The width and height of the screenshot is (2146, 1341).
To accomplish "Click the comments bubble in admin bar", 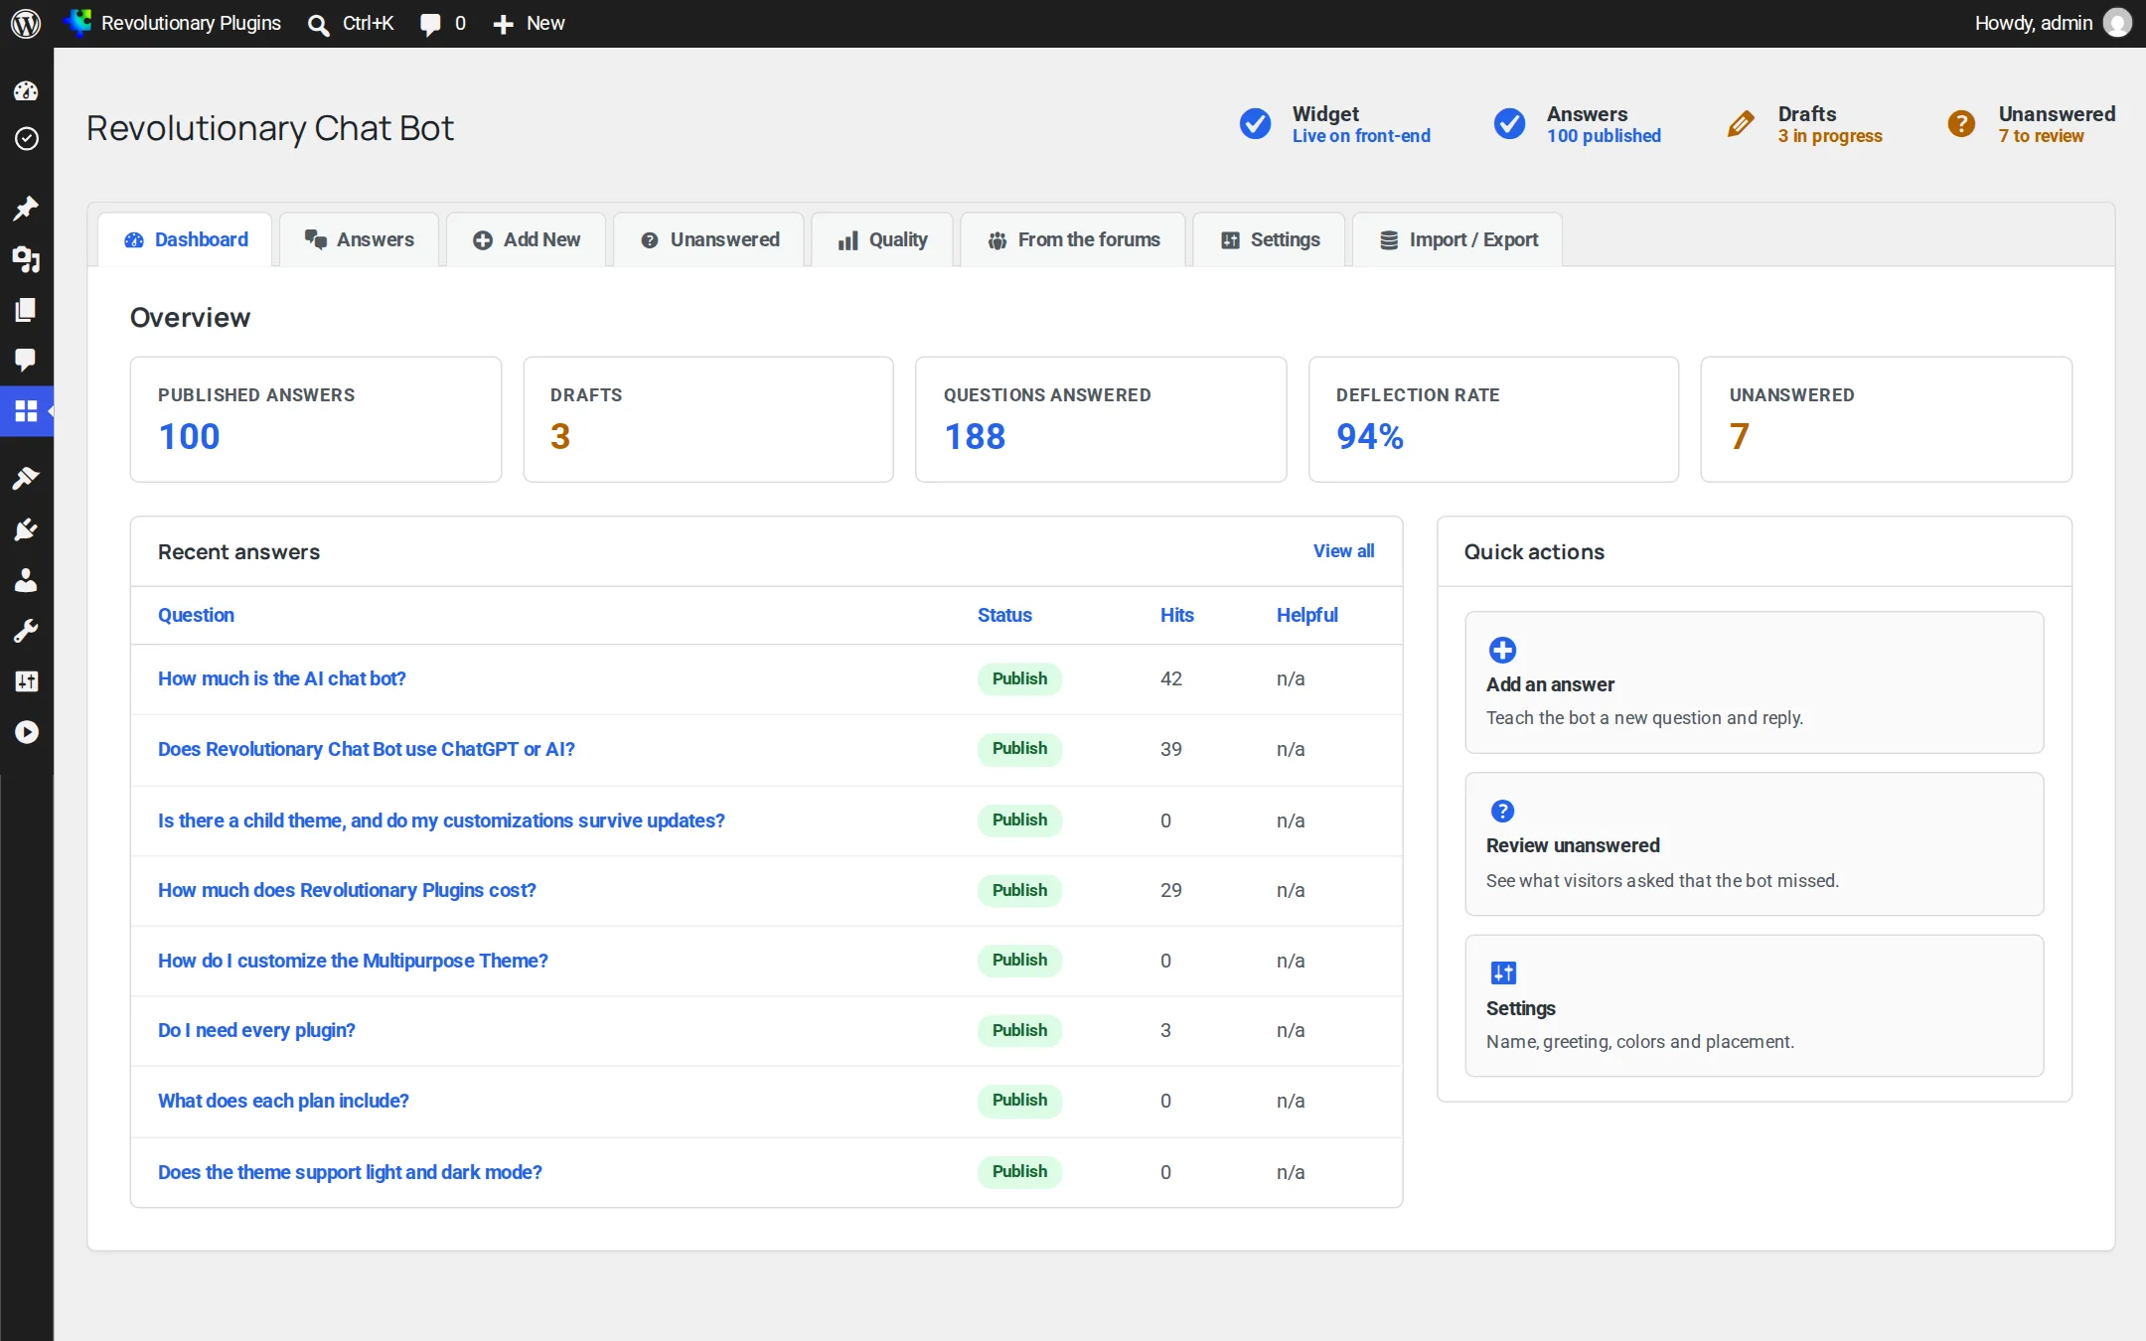I will [430, 24].
